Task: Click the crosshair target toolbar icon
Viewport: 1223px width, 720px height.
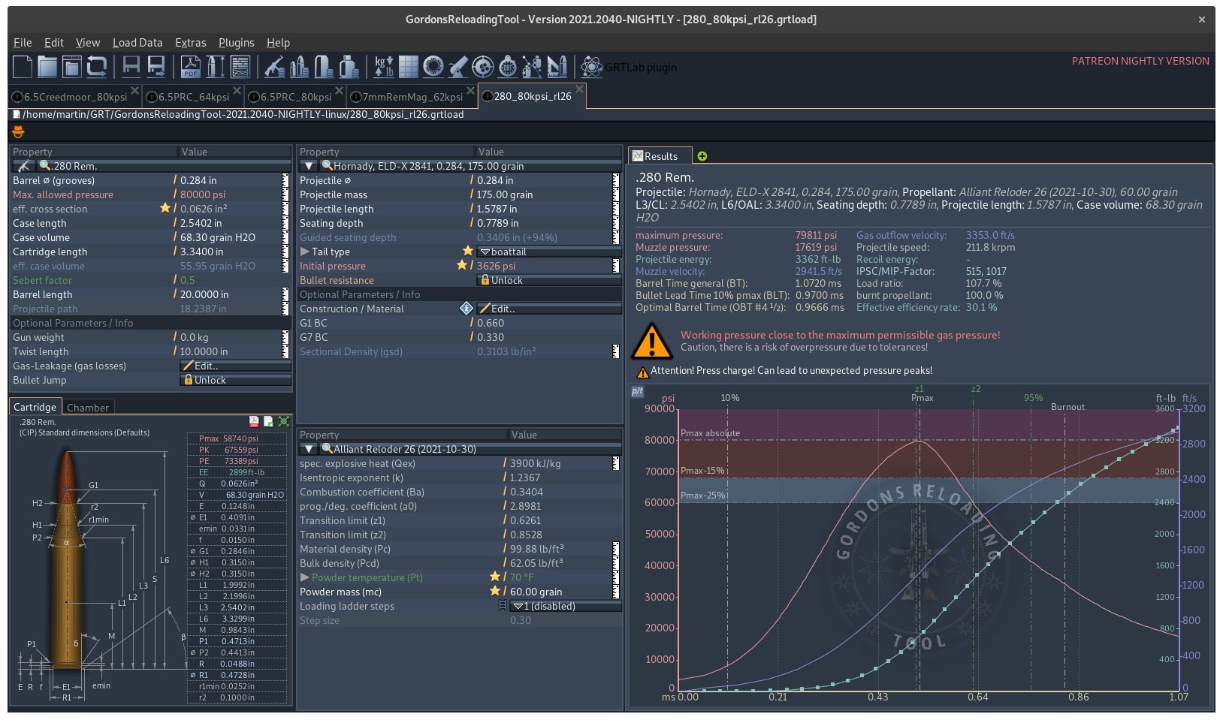Action: (x=482, y=67)
